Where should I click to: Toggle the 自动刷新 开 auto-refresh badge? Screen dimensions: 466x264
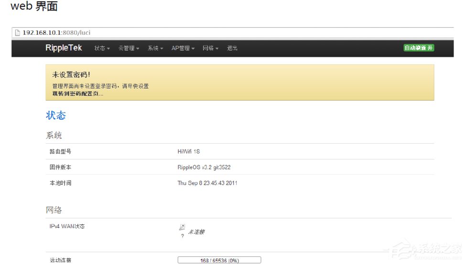419,48
